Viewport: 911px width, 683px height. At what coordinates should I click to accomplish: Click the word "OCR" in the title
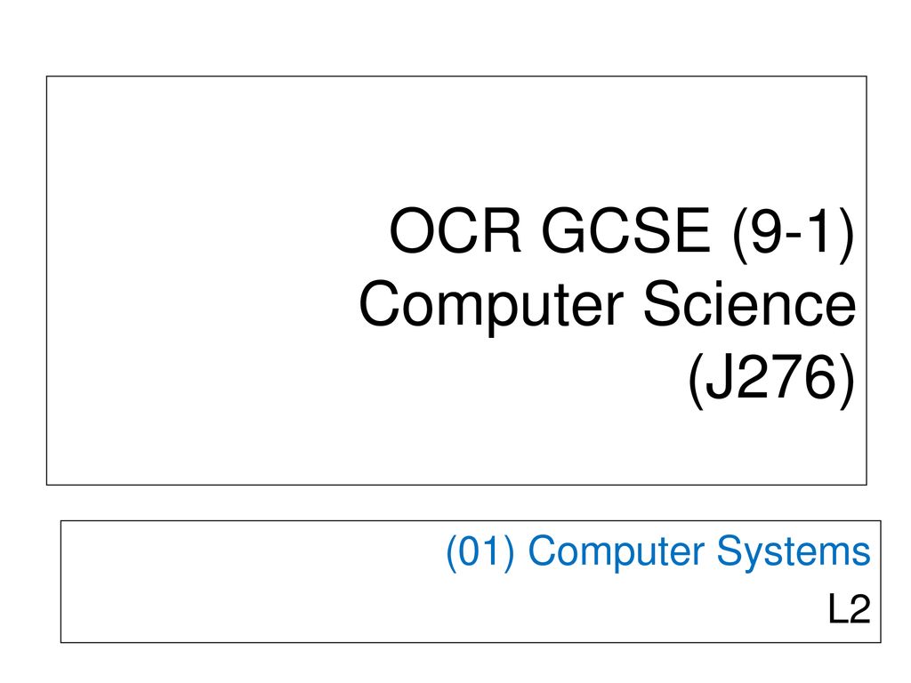[455, 230]
